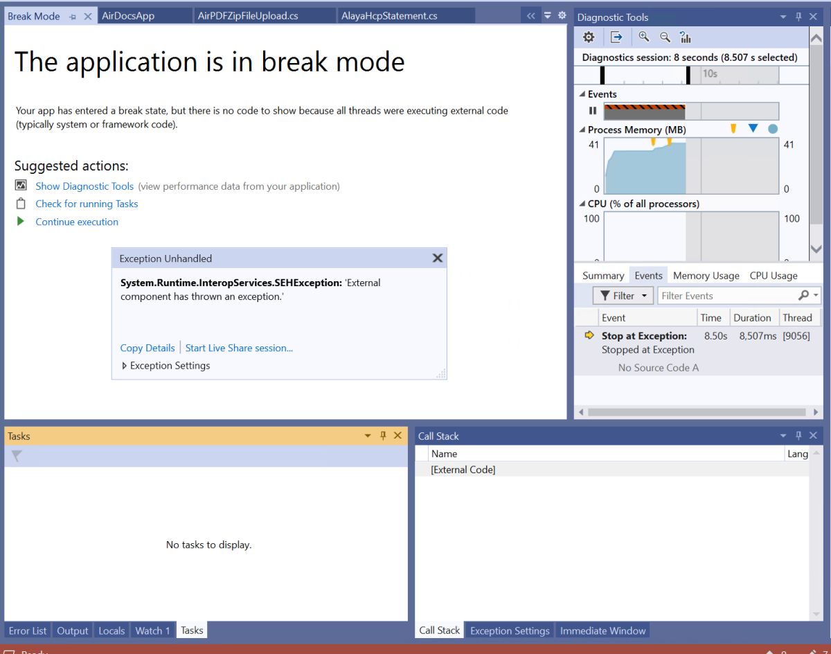The width and height of the screenshot is (831, 654).
Task: Open the document tab list dropdown
Action: 547,15
